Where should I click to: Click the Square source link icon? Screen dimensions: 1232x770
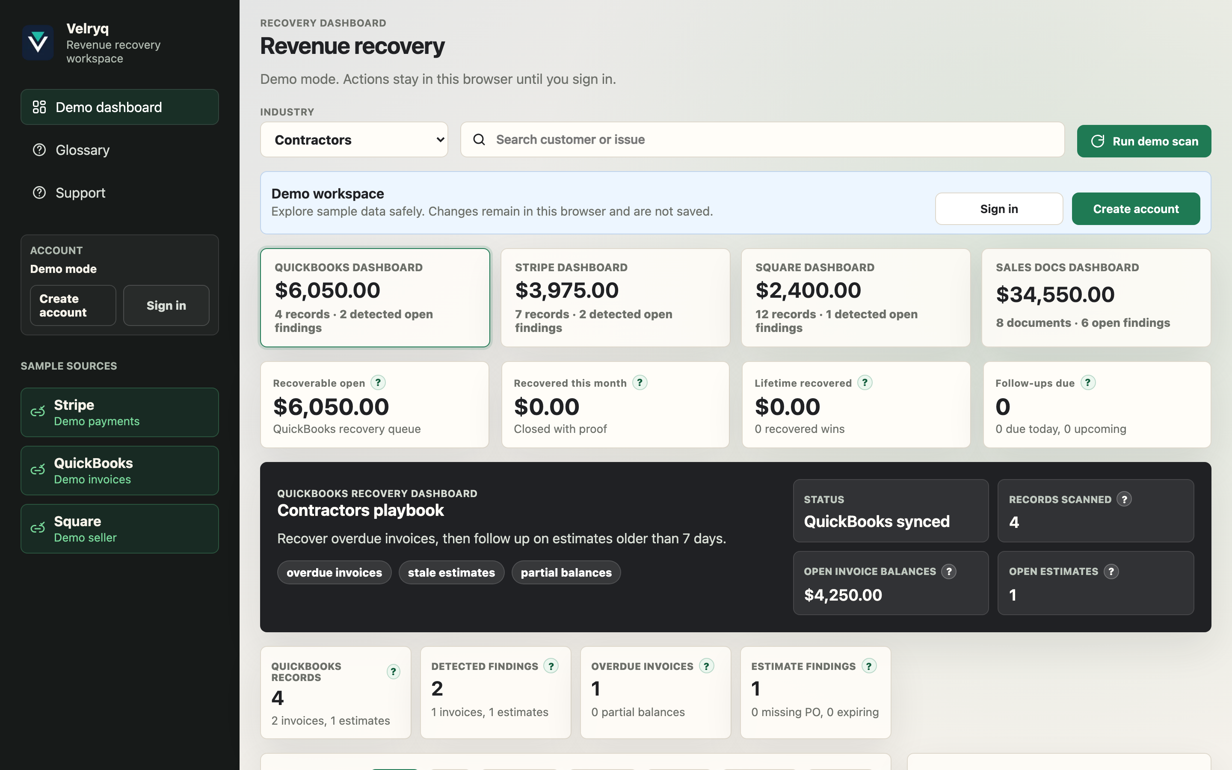[x=38, y=528]
